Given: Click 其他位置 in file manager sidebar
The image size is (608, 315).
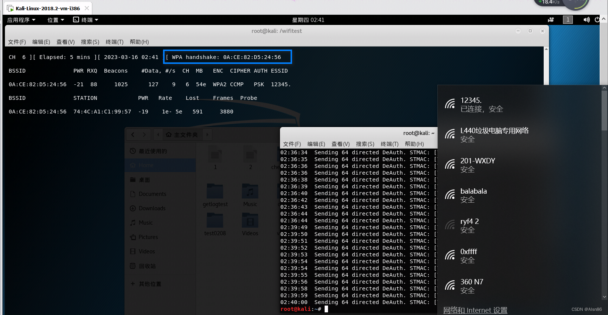Looking at the screenshot, I should [x=160, y=284].
